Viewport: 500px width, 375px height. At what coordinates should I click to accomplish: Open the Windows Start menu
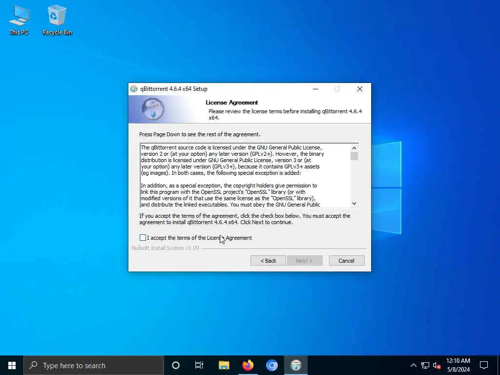coord(12,365)
